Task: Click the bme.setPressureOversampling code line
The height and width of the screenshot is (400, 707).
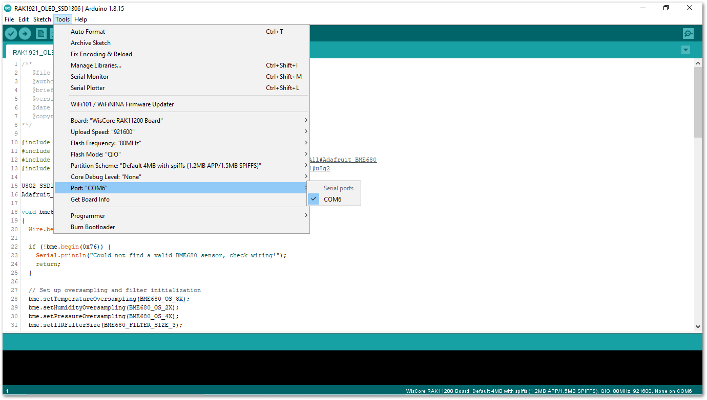Action: pos(103,316)
